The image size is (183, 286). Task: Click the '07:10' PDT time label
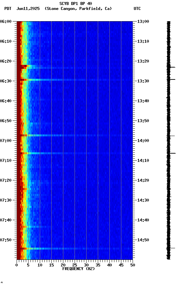point(6,161)
